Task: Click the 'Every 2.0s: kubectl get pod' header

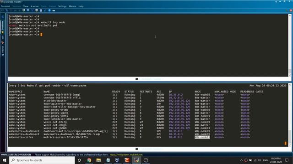Action: coord(48,86)
